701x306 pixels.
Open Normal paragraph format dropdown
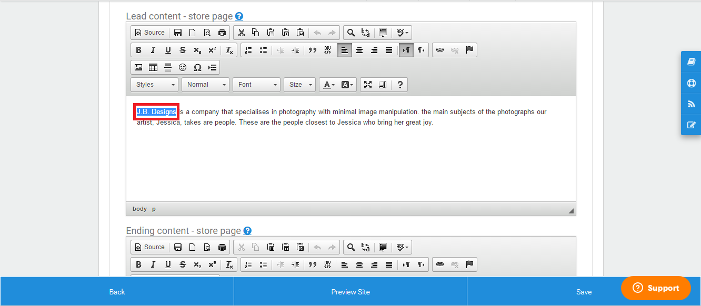click(x=206, y=85)
